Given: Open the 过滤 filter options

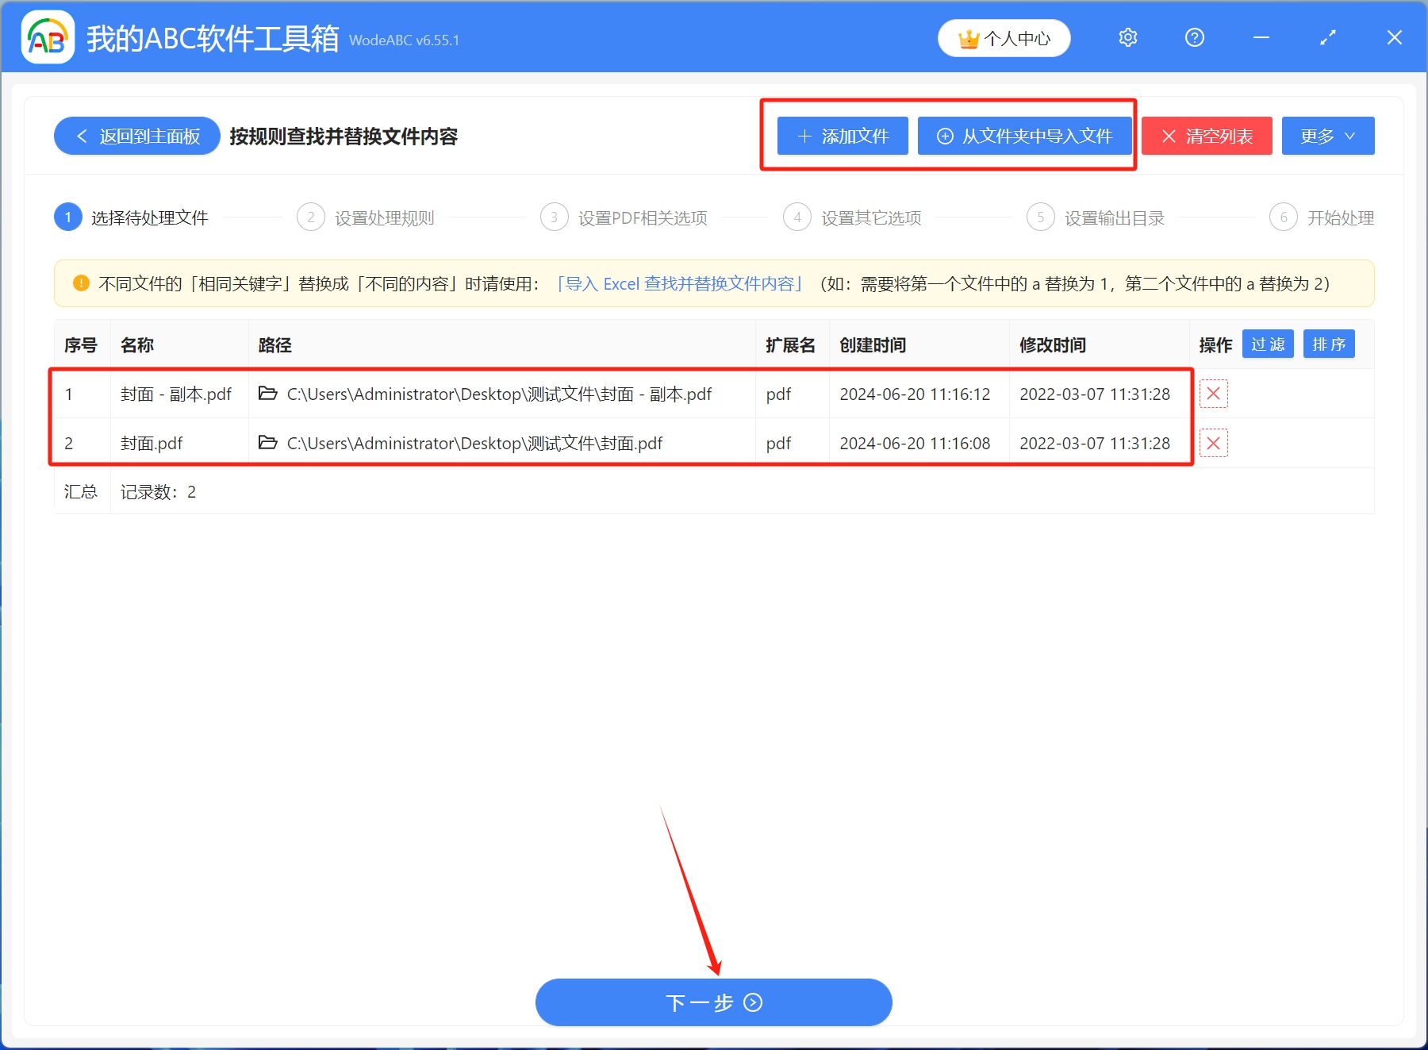Looking at the screenshot, I should (1267, 344).
